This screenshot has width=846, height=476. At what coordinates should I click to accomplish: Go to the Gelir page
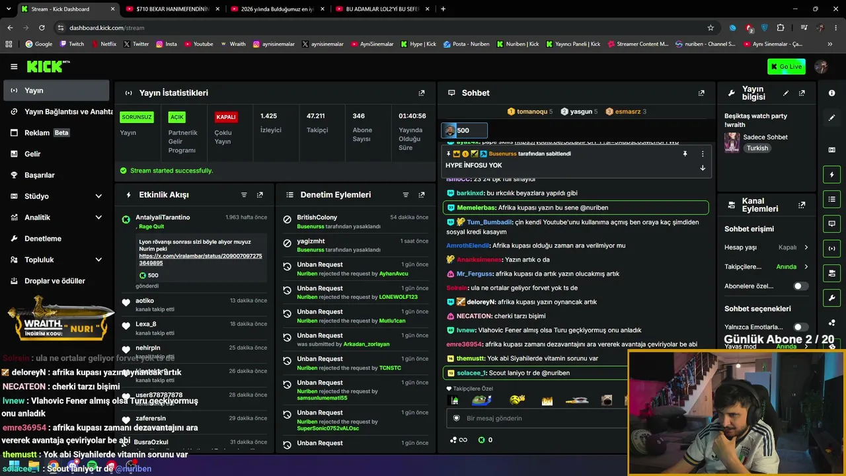click(x=56, y=154)
